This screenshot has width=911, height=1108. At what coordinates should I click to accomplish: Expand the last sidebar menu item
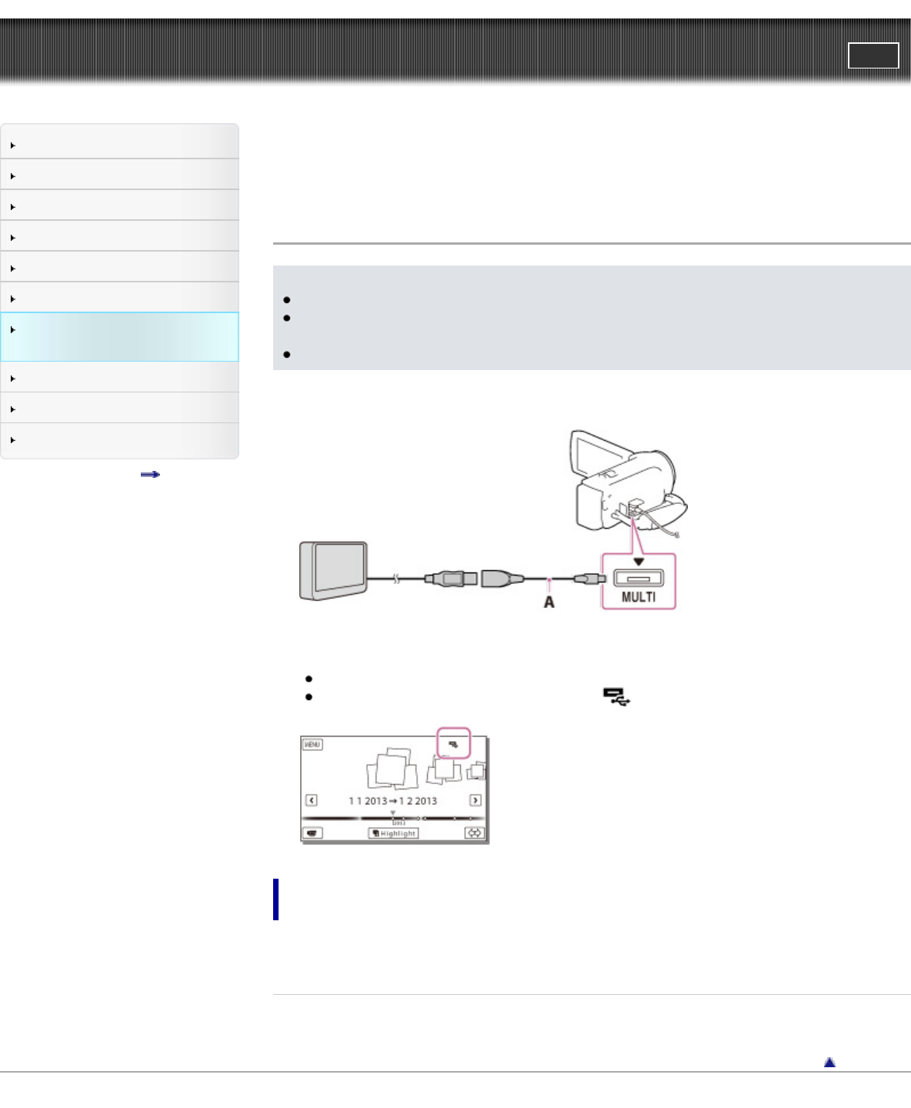click(119, 439)
